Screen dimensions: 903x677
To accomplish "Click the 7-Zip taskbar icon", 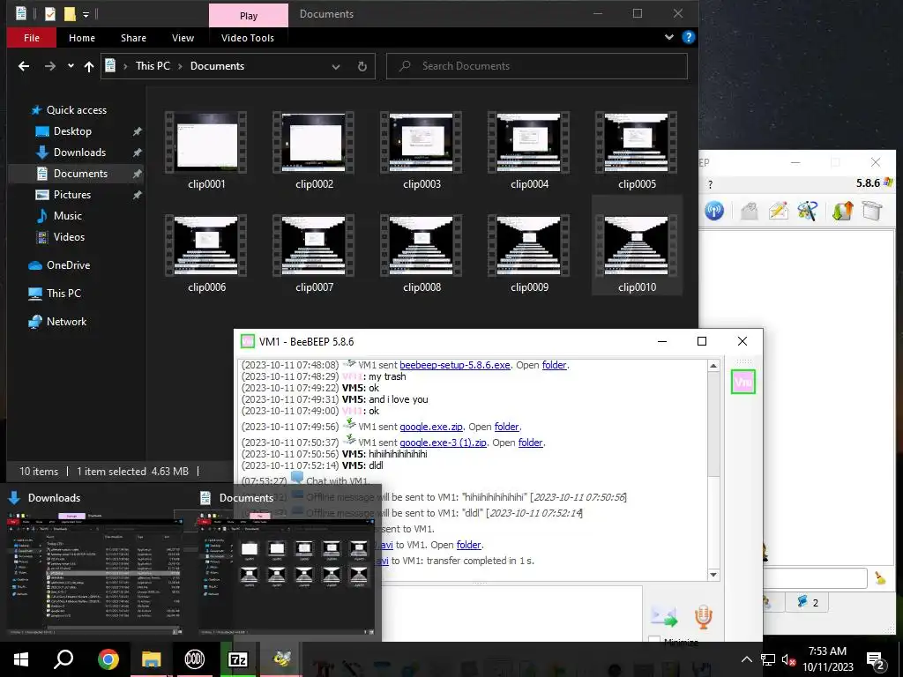I will point(237,659).
